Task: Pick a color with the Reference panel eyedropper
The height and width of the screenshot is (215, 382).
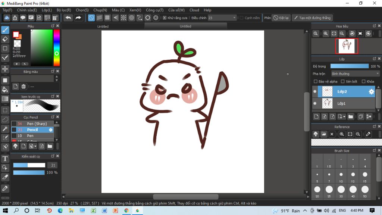Action: 368,134
